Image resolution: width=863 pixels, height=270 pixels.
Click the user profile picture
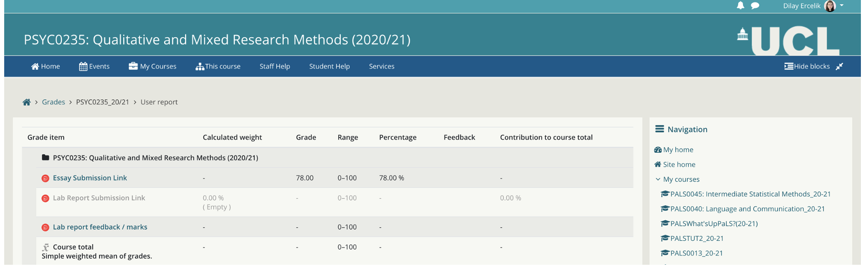(x=830, y=6)
